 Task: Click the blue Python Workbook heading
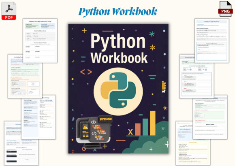pos(118,11)
